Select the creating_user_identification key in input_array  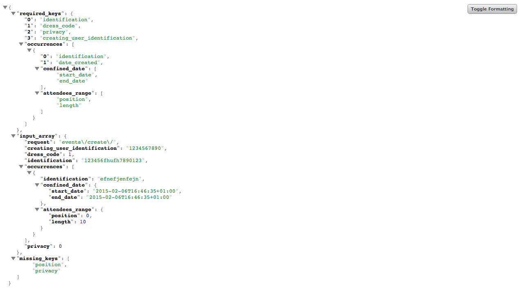pyautogui.click(x=72, y=148)
